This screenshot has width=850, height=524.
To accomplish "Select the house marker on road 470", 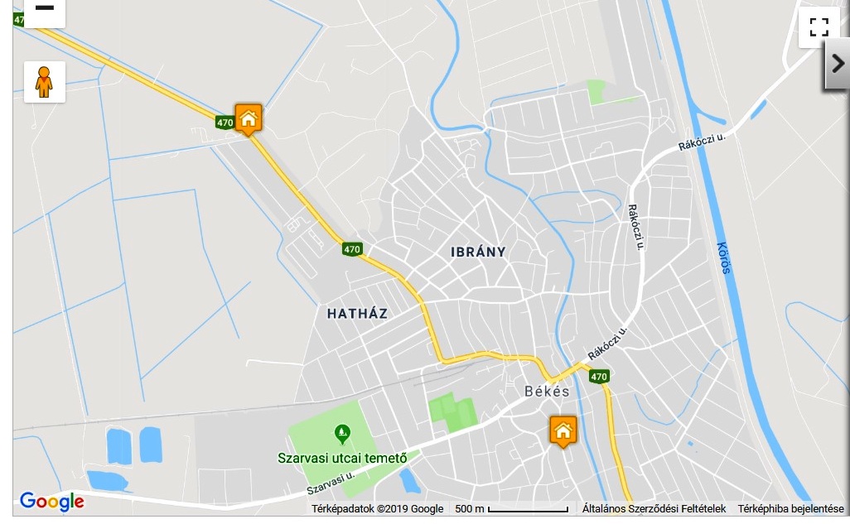I will 249,120.
